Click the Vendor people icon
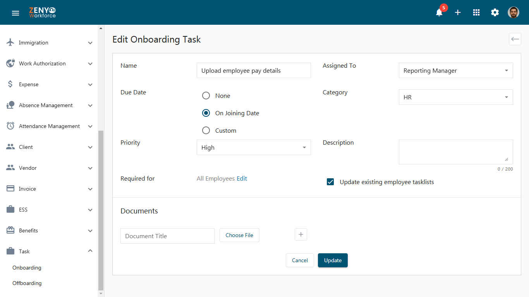This screenshot has width=529, height=297. click(10, 168)
